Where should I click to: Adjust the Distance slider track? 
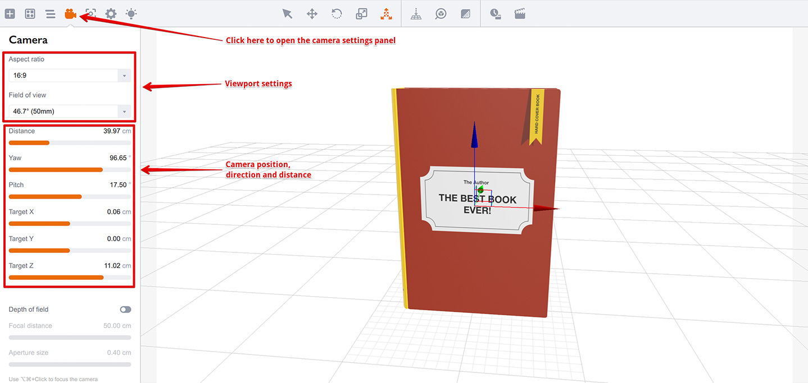point(70,142)
